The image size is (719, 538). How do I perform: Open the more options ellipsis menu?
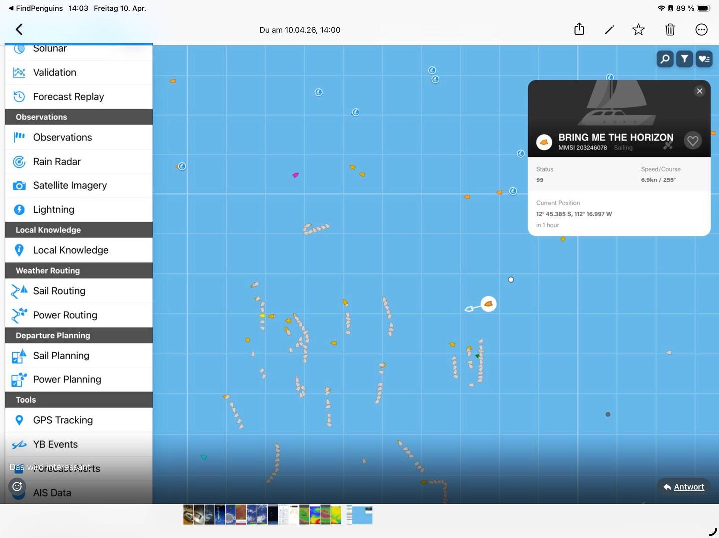pyautogui.click(x=701, y=29)
